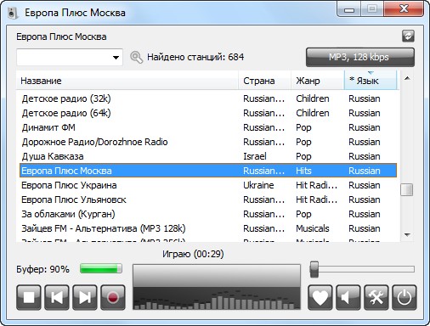
Task: Click the refresh icon at top right
Action: [408, 37]
